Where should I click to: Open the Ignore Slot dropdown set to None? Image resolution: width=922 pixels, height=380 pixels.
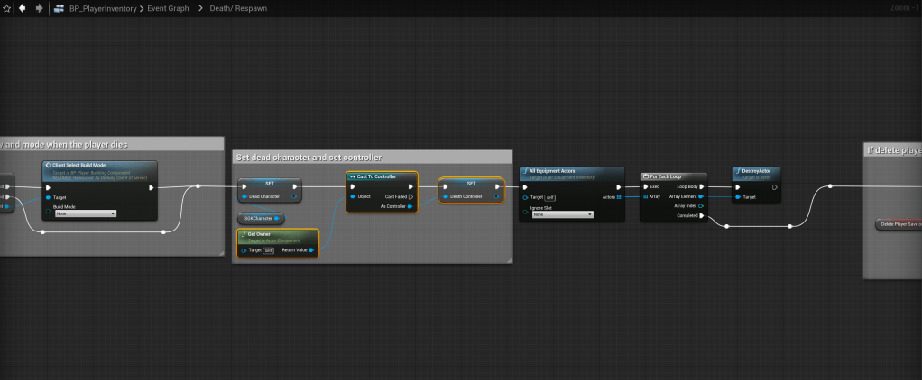click(562, 214)
